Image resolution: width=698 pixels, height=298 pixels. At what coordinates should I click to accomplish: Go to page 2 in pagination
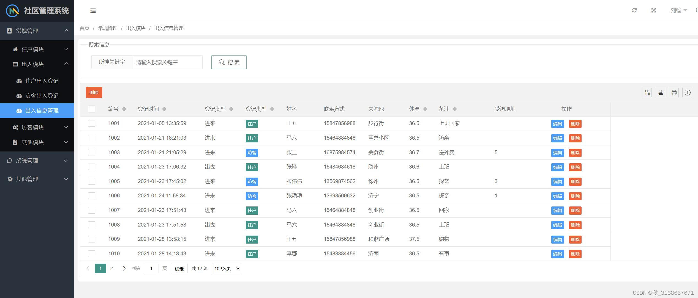[111, 268]
